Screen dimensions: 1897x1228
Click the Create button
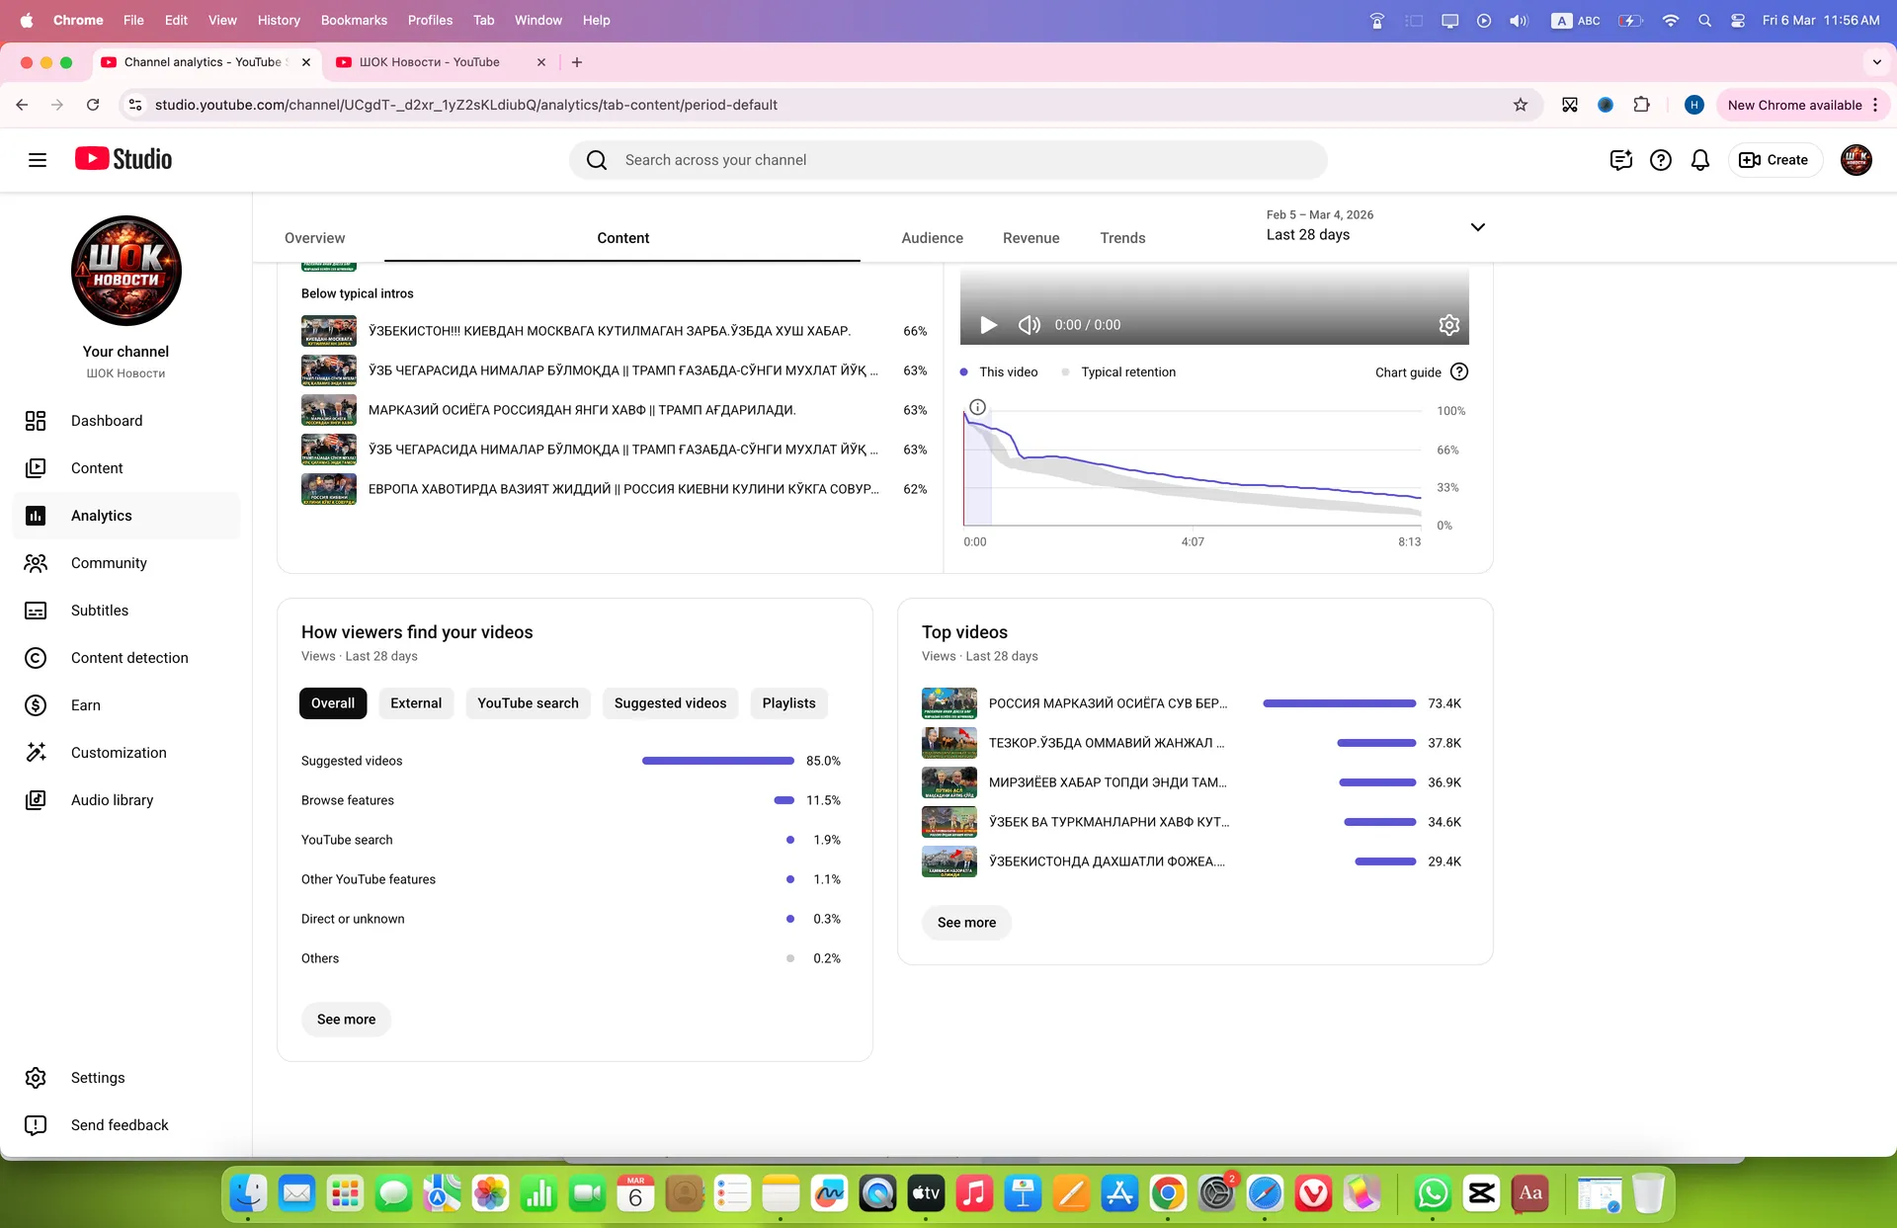click(x=1774, y=160)
